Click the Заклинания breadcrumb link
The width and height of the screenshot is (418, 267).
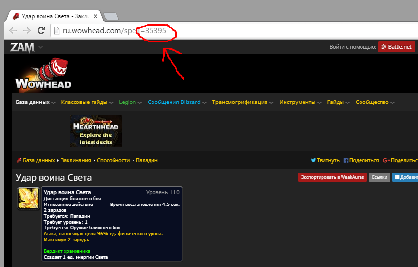pyautogui.click(x=76, y=160)
